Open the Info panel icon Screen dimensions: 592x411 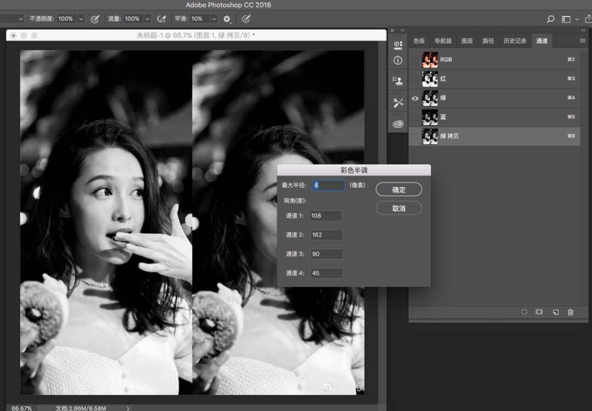pos(398,60)
